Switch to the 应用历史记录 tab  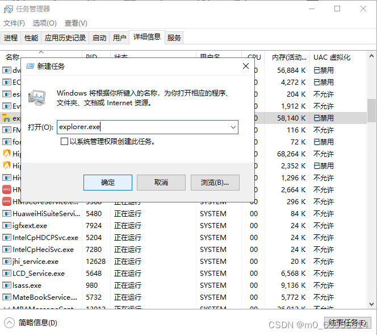coord(65,38)
